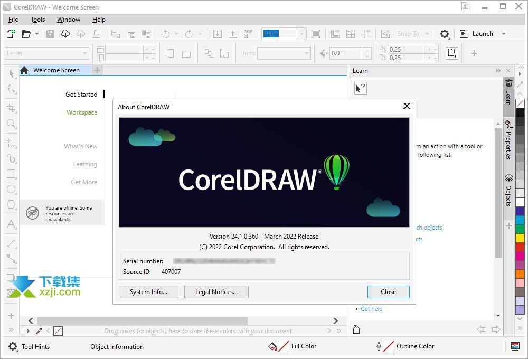The image size is (528, 359).
Task: Open the File menu
Action: 13,20
